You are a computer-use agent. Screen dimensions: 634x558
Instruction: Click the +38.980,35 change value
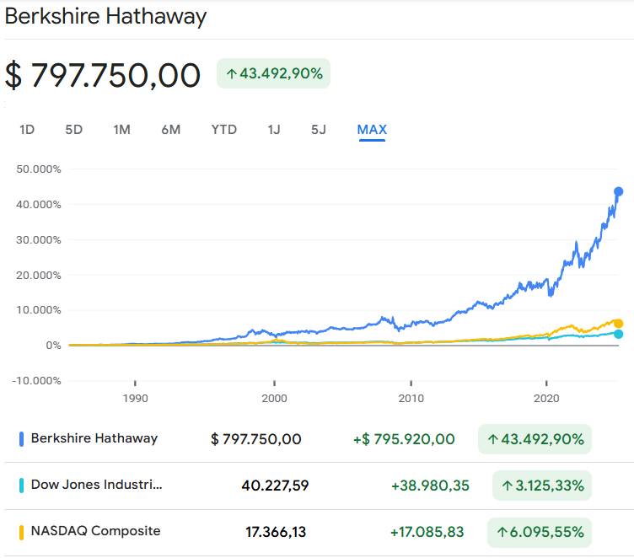430,486
